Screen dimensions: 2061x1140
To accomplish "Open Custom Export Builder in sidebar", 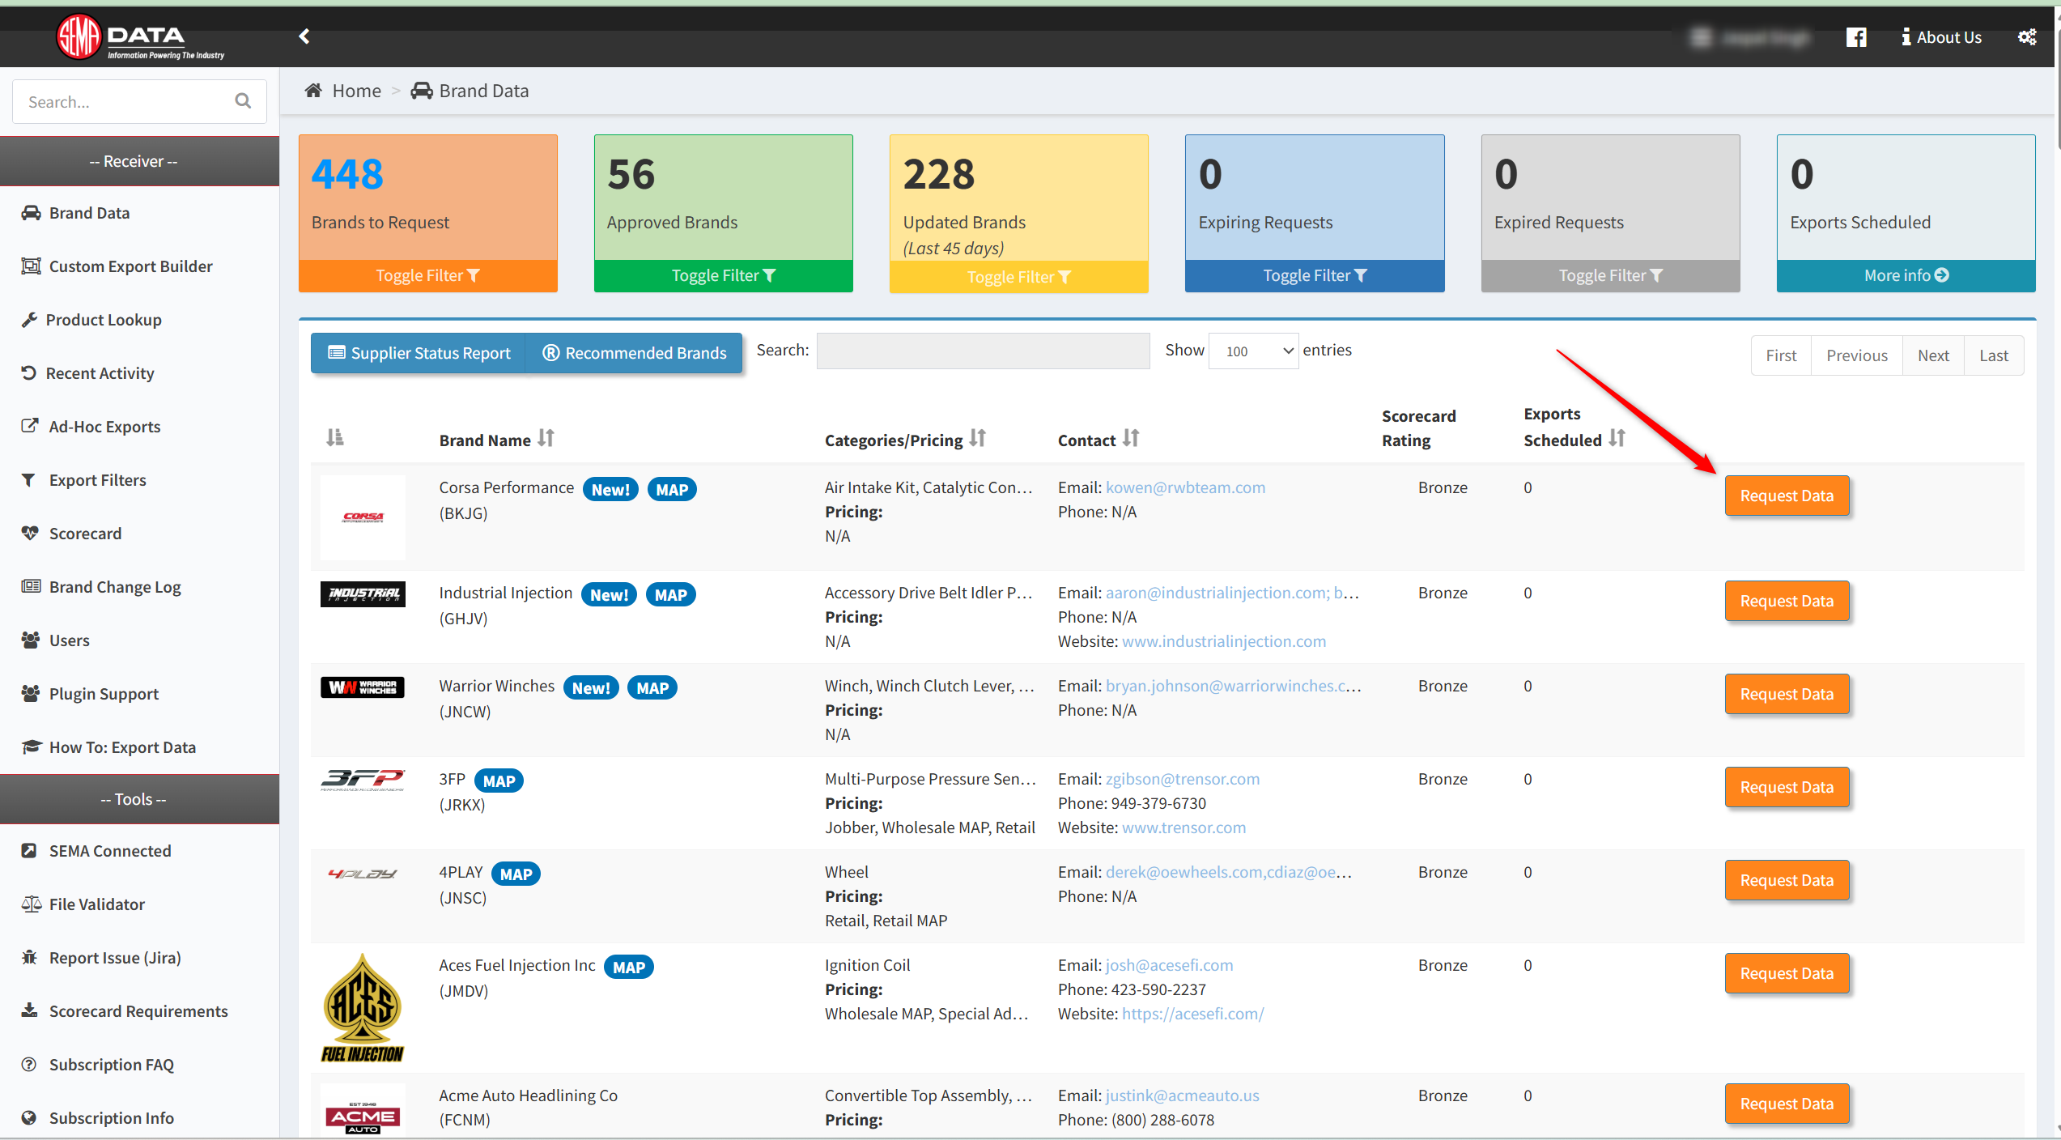I will (130, 266).
